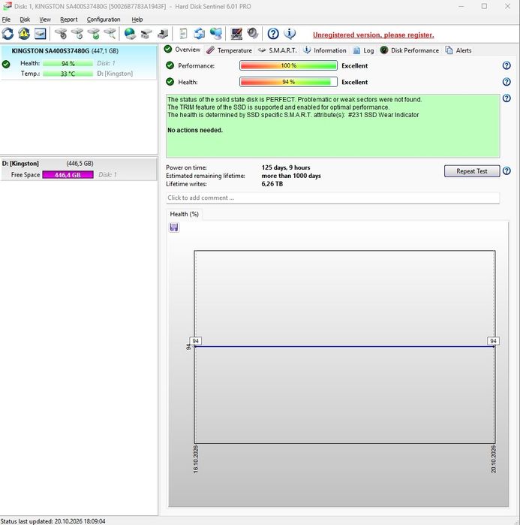The image size is (520, 525).
Task: Click help icon beside Health rating
Action: click(x=506, y=82)
